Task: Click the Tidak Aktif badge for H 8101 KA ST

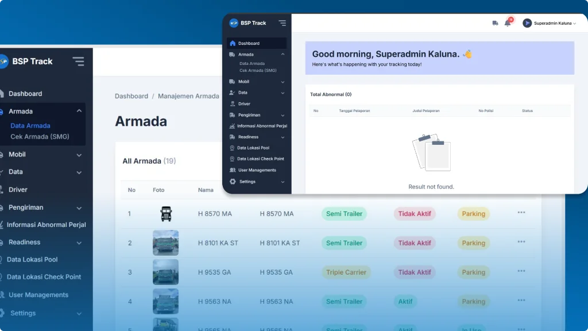Action: [x=415, y=243]
